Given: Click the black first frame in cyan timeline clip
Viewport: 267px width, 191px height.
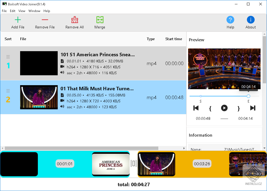Looking at the screenshot, I should [19, 164].
